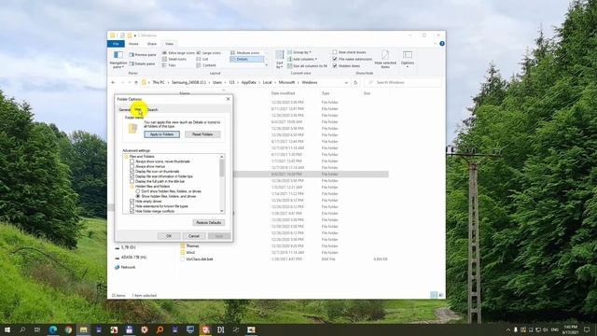The image size is (597, 336).
Task: Open Explorer help with the blue question mark
Action: (x=442, y=44)
